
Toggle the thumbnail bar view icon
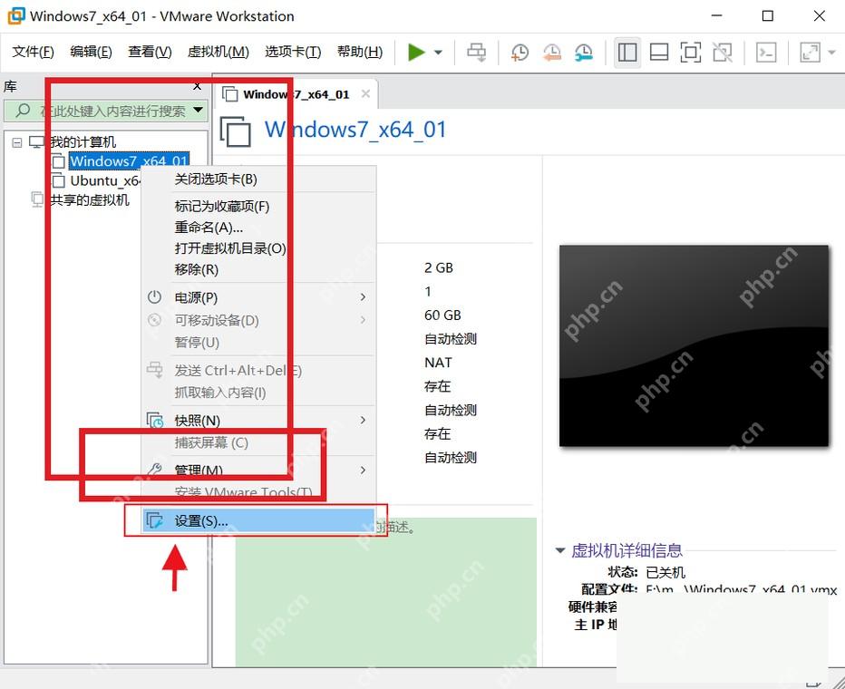[x=659, y=53]
